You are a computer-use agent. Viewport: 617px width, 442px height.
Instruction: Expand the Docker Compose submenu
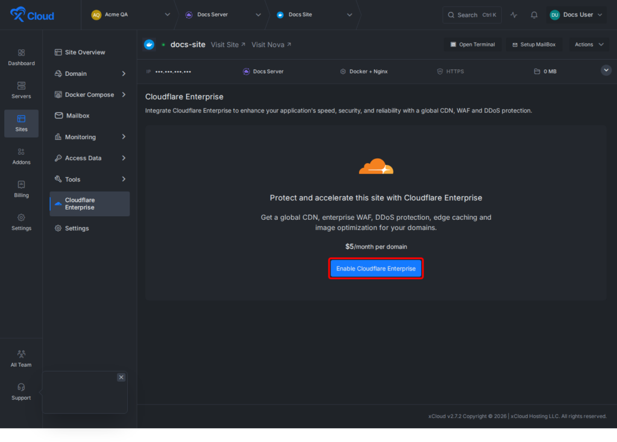point(90,95)
